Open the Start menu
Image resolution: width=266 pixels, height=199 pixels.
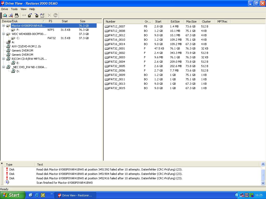(x=12, y=195)
